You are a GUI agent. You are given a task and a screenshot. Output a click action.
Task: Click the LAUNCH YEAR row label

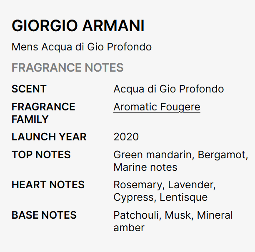coord(49,137)
